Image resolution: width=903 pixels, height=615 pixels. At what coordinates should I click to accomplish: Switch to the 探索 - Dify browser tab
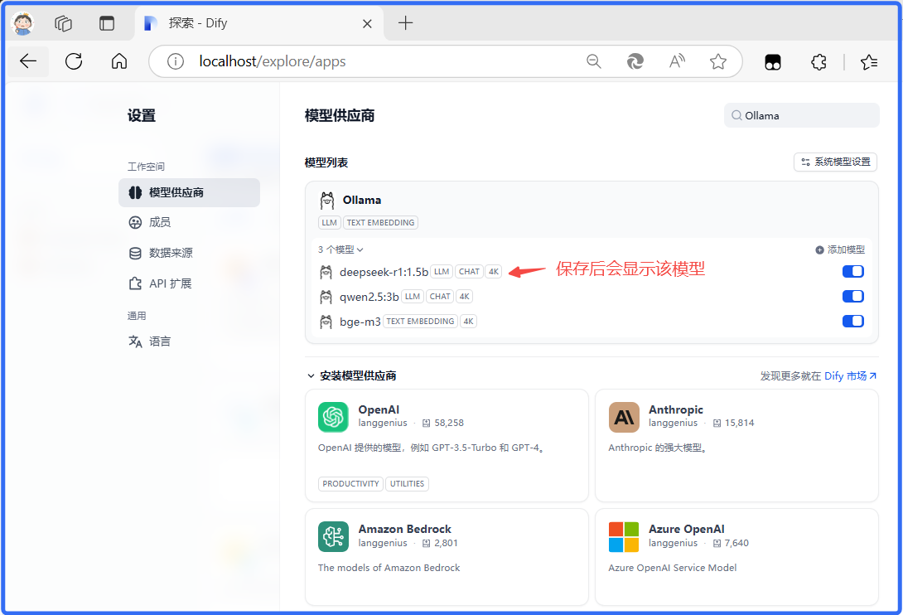point(259,23)
